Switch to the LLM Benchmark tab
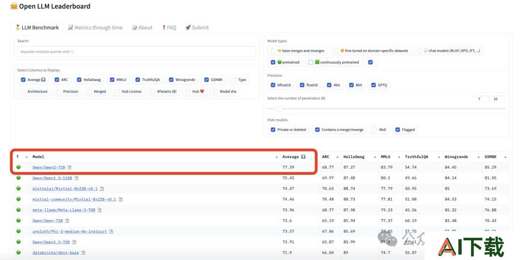The image size is (521, 260). (37, 27)
